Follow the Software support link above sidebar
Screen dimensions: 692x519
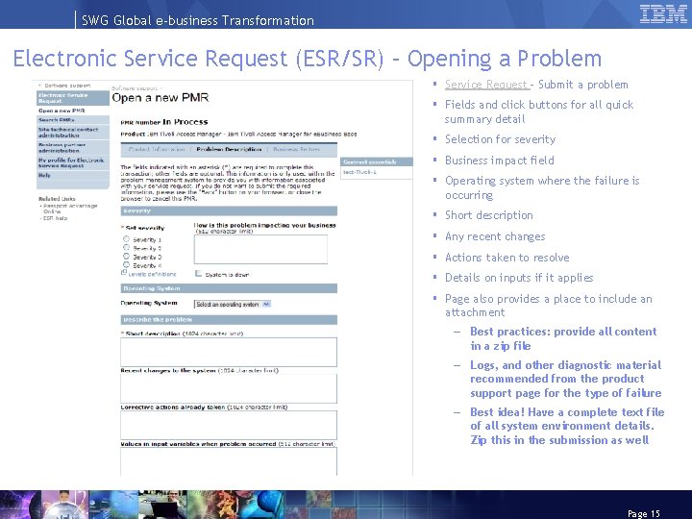(x=67, y=86)
